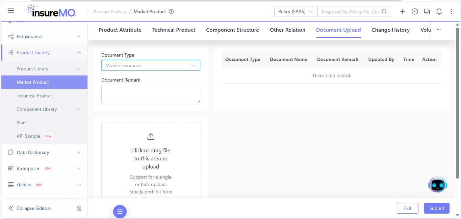Expand the iComposer chevron

[79, 168]
